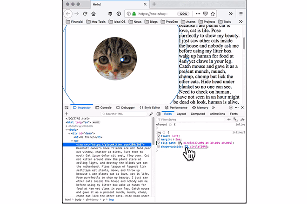307x204 pixels.
Task: Expand the collapsed head element node
Action: tap(67, 126)
